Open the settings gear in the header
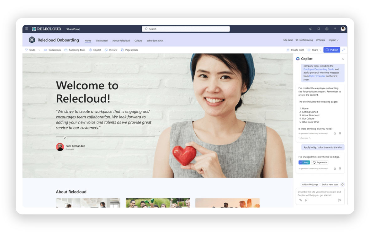The width and height of the screenshot is (370, 232). [x=327, y=29]
